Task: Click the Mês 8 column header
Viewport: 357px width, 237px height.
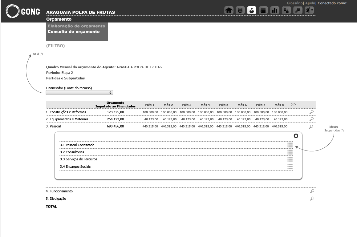Action: pyautogui.click(x=279, y=105)
